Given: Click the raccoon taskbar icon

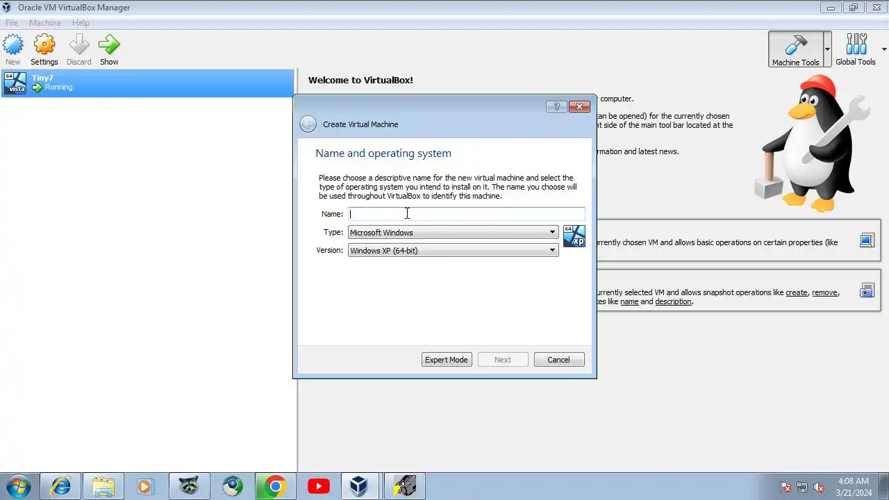Looking at the screenshot, I should click(x=189, y=486).
